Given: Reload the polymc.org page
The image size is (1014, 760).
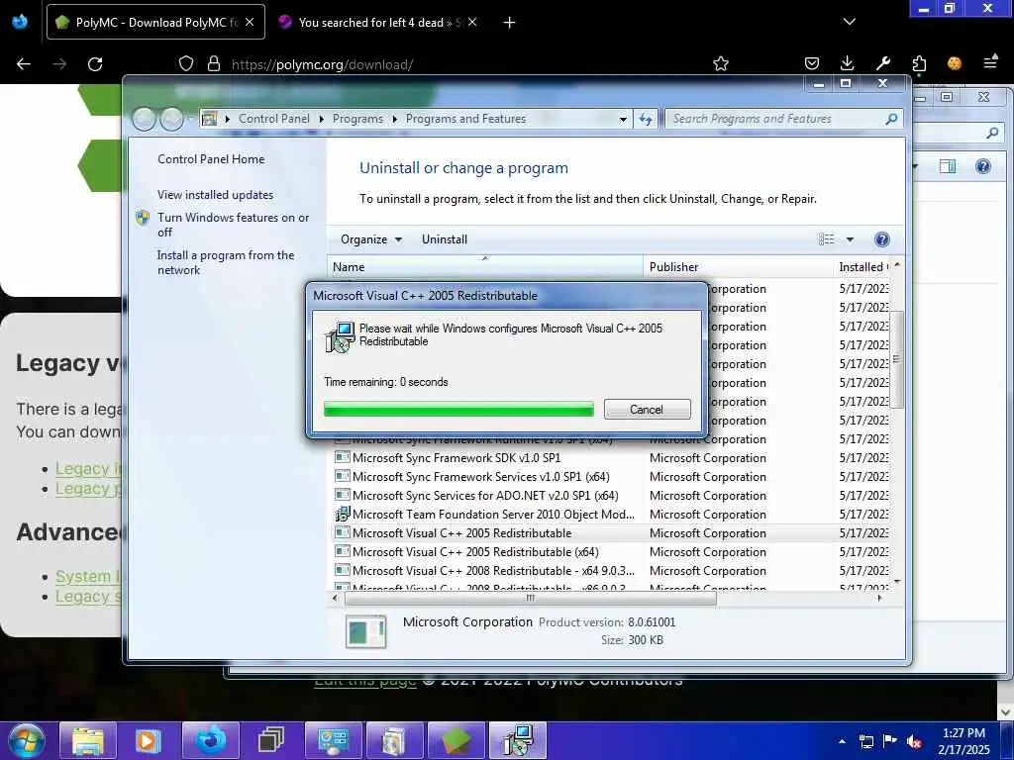Looking at the screenshot, I should (95, 64).
